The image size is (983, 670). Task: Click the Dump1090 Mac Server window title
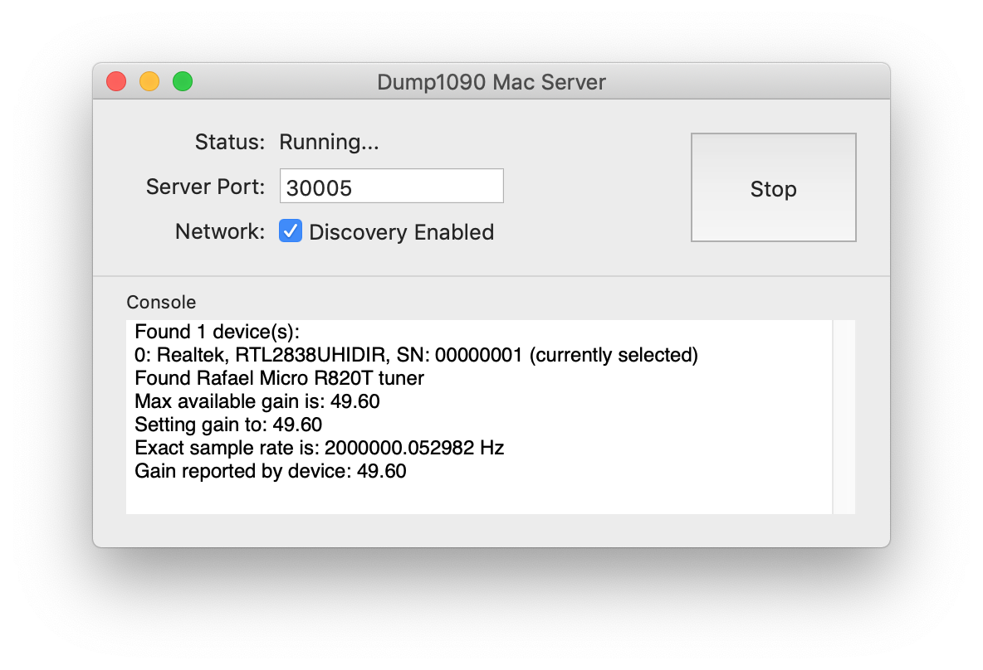pyautogui.click(x=491, y=82)
